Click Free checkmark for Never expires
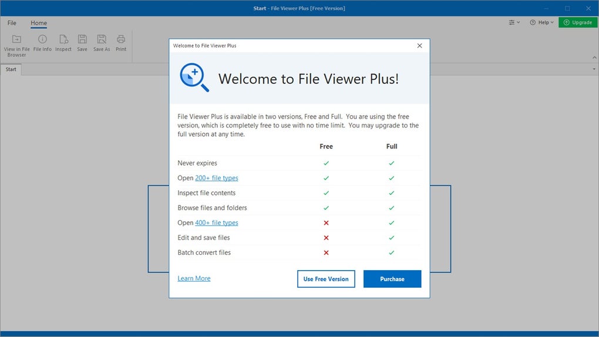This screenshot has width=599, height=337. click(327, 163)
